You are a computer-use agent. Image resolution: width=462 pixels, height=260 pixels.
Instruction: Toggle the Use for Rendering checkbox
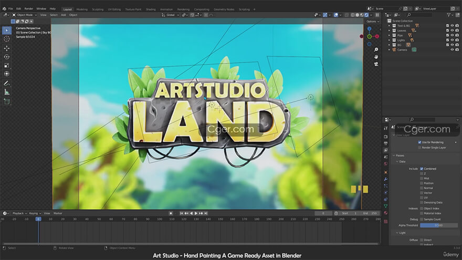(419, 142)
